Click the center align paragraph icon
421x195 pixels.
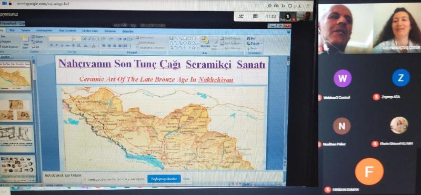coord(108,46)
